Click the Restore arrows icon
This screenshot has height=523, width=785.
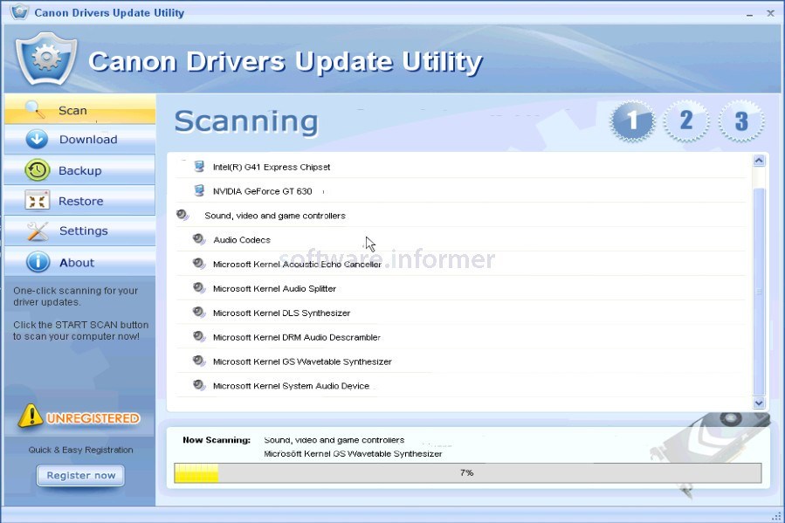coord(37,201)
